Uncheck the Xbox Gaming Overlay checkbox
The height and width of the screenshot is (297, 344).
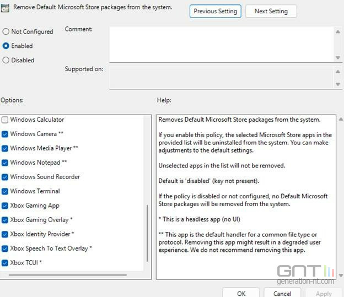(x=5, y=220)
